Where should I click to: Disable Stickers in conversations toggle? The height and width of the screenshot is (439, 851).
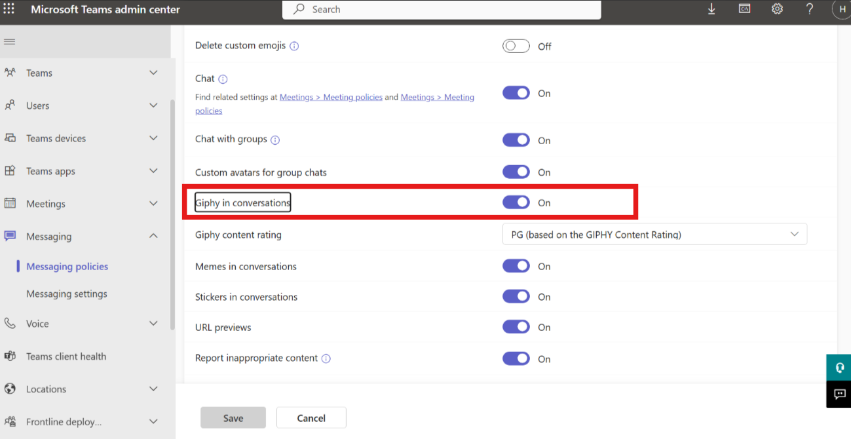tap(516, 296)
